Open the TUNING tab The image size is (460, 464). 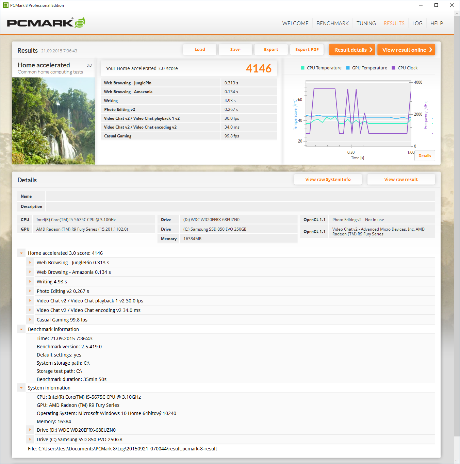tap(366, 23)
